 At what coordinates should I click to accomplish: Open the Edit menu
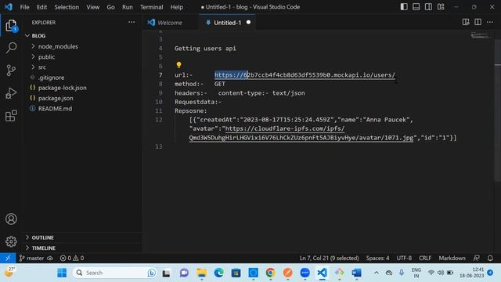41,7
